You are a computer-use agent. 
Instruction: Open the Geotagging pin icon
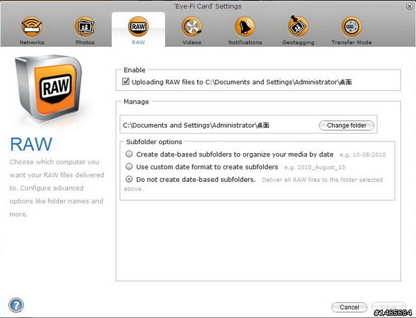(298, 26)
